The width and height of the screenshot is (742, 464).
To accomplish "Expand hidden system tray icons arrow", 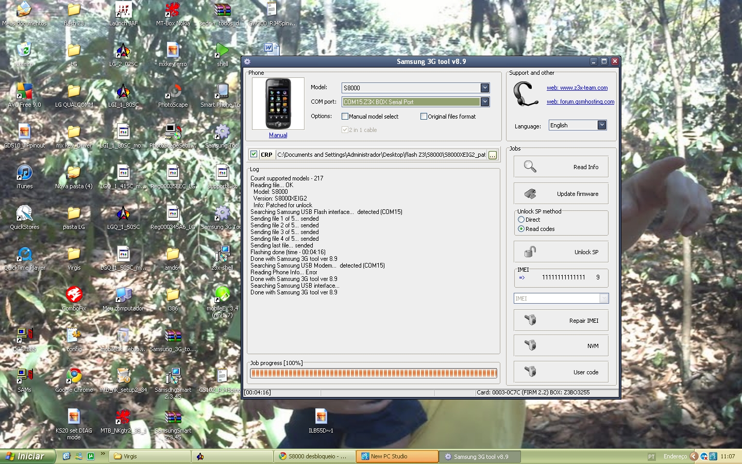I will [694, 456].
